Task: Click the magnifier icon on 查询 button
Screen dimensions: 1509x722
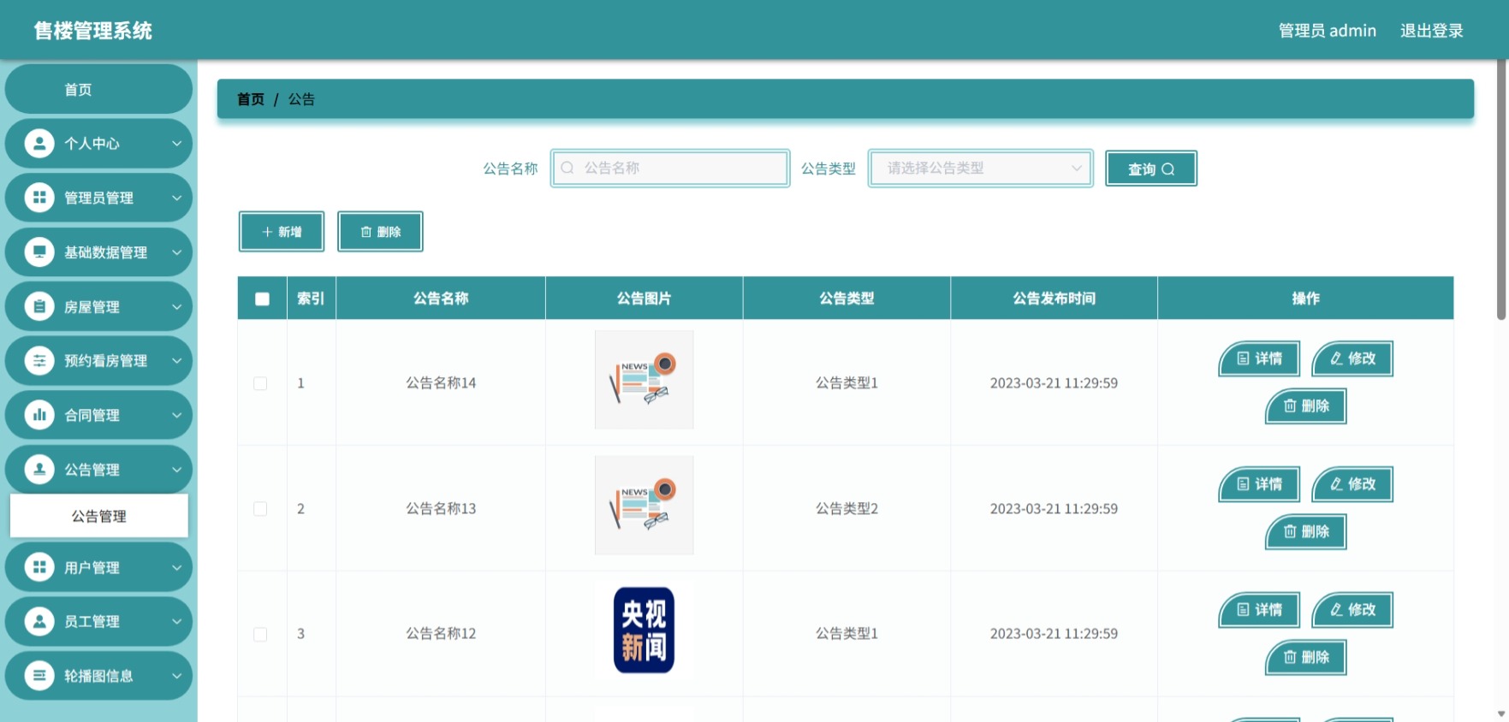Action: [1168, 169]
